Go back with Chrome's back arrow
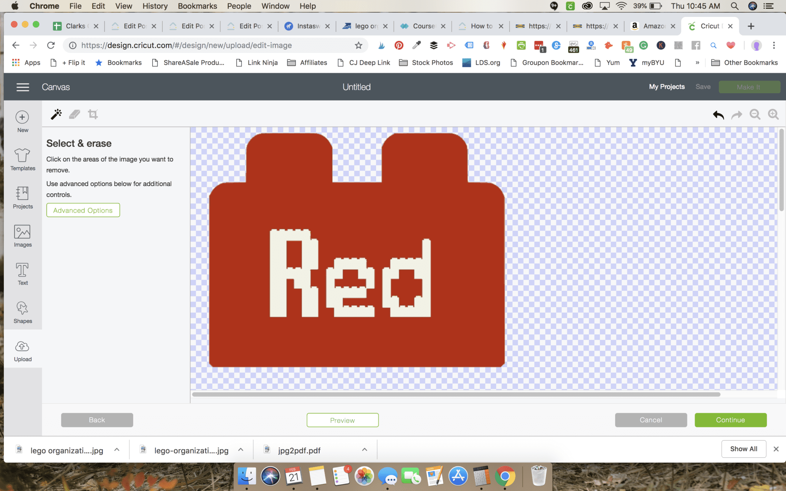This screenshot has width=786, height=491. click(x=16, y=45)
